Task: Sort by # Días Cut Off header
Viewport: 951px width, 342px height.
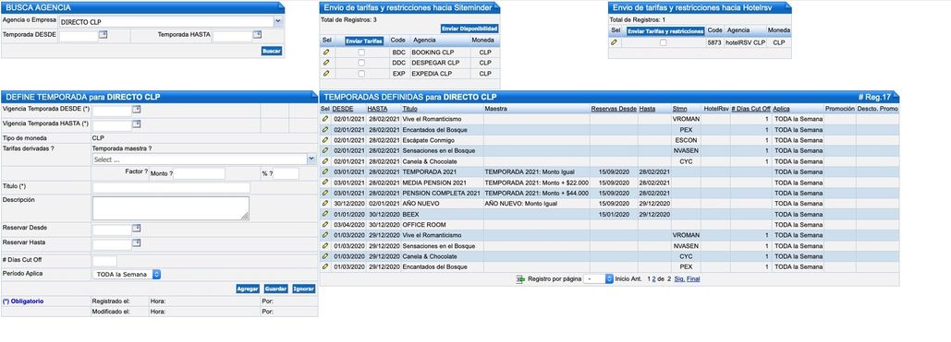Action: click(750, 109)
